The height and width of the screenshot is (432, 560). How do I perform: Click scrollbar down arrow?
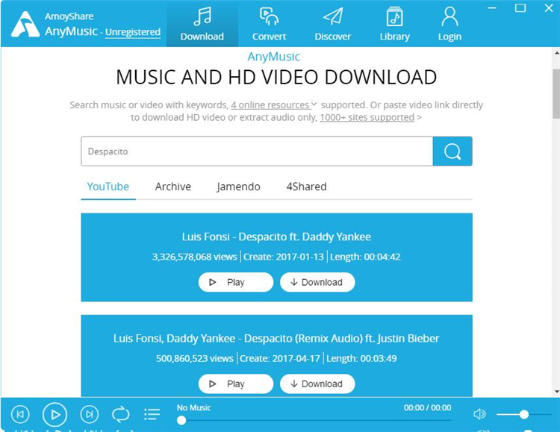556,392
